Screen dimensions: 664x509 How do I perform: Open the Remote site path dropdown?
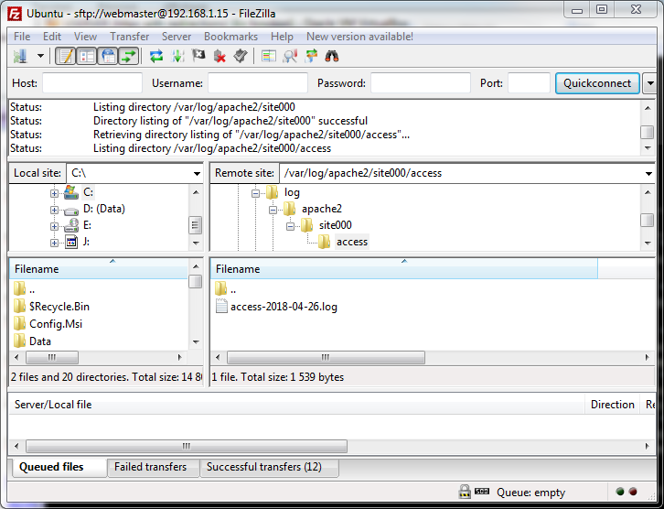tap(648, 173)
